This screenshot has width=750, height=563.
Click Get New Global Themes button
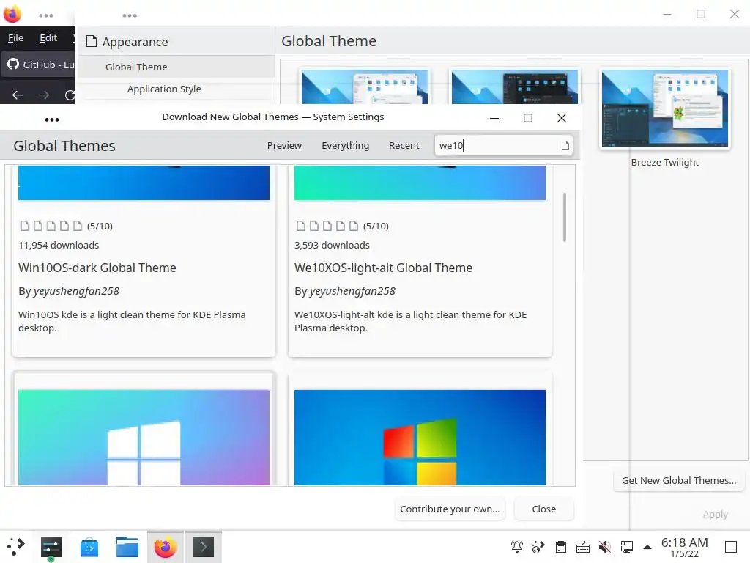(679, 480)
